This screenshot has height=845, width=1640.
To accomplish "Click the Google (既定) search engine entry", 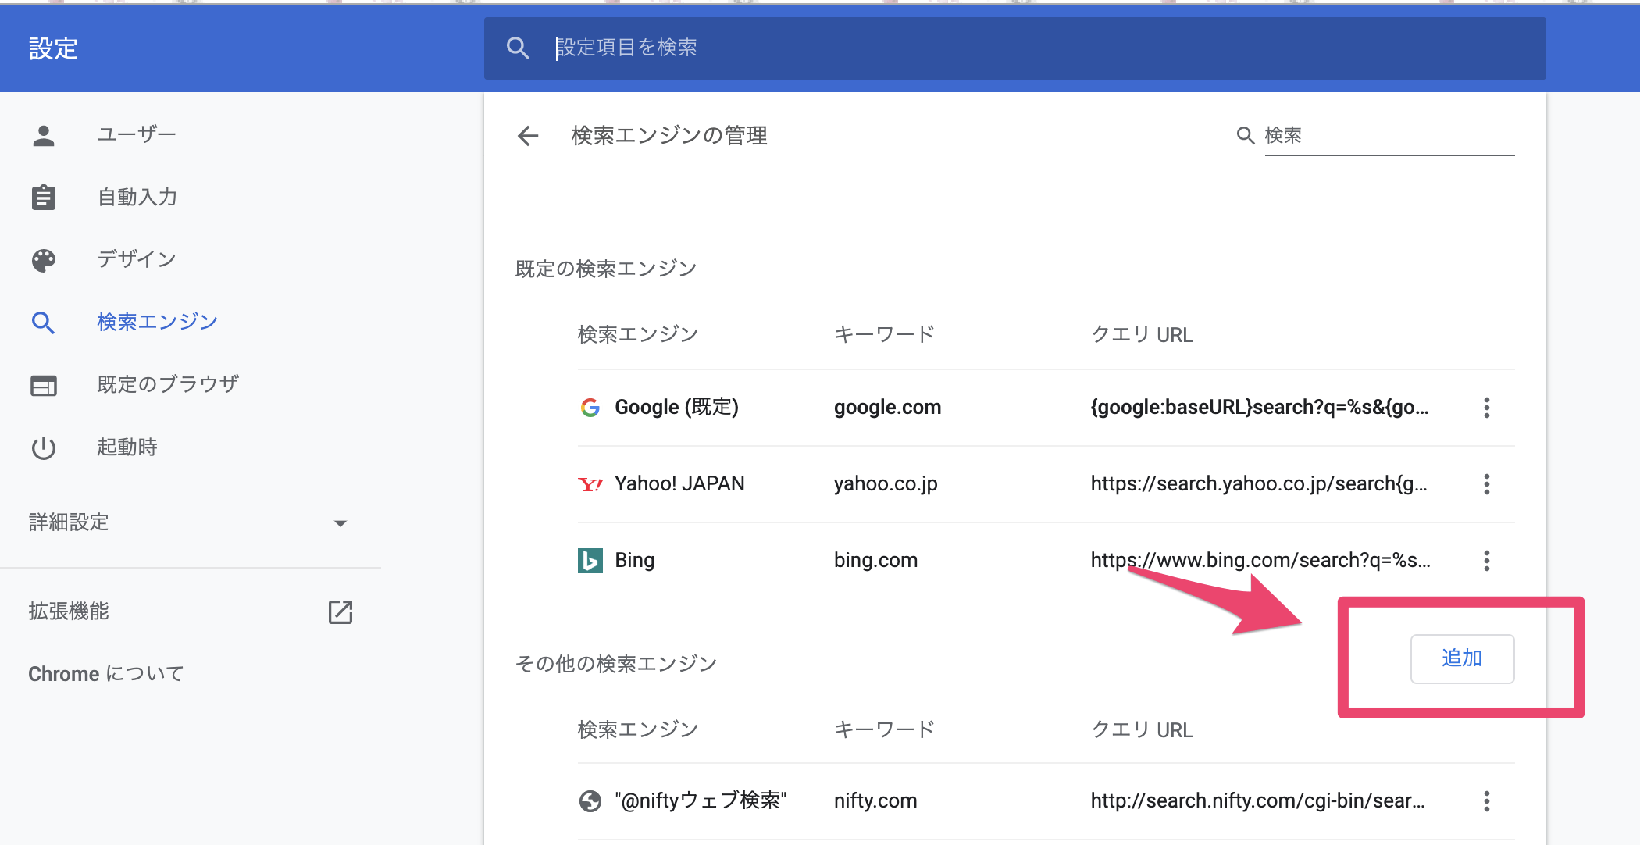I will [676, 408].
